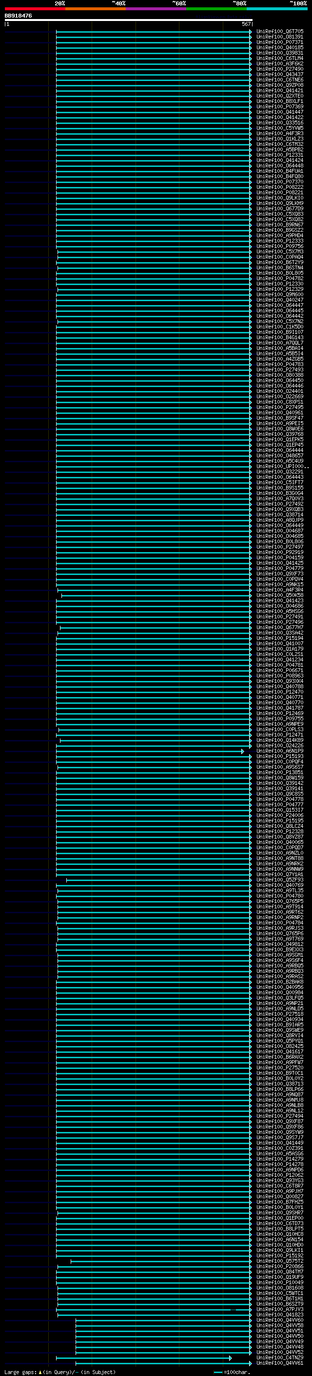
Task: Click the cyan alignment bar for UniRef100_Q4VV60
Action: pos(163,1320)
